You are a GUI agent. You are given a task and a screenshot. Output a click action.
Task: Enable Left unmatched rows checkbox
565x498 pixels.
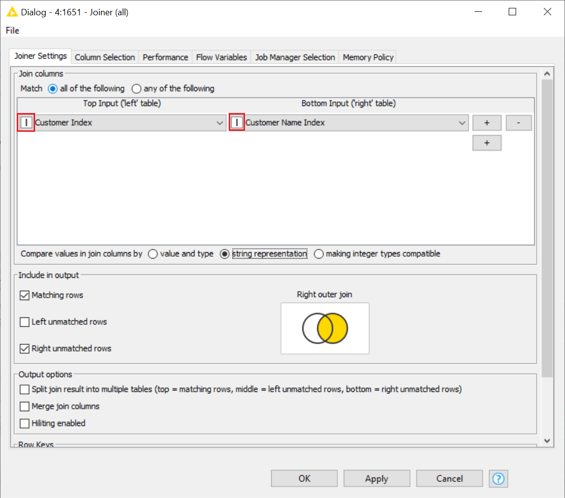[x=25, y=322]
